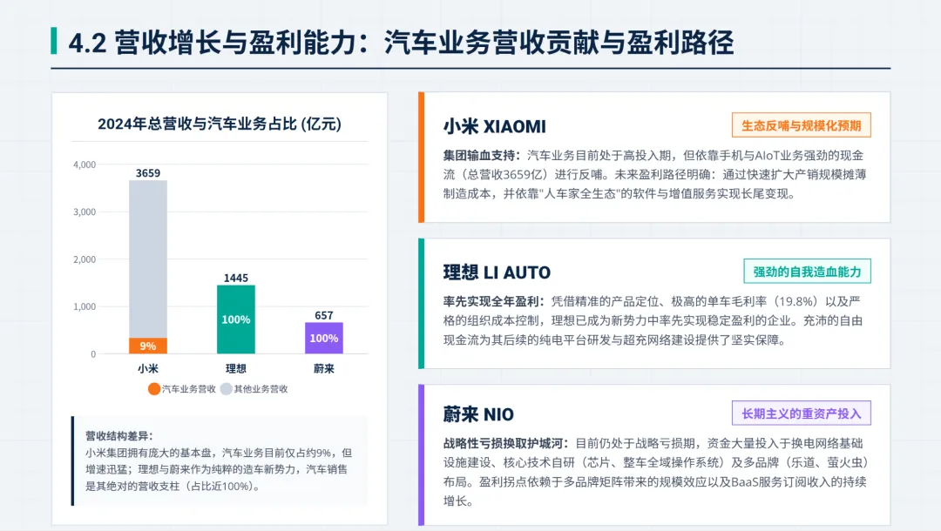The image size is (941, 531).
Task: Click the 长期主义的重资产投入 badge
Action: [801, 413]
